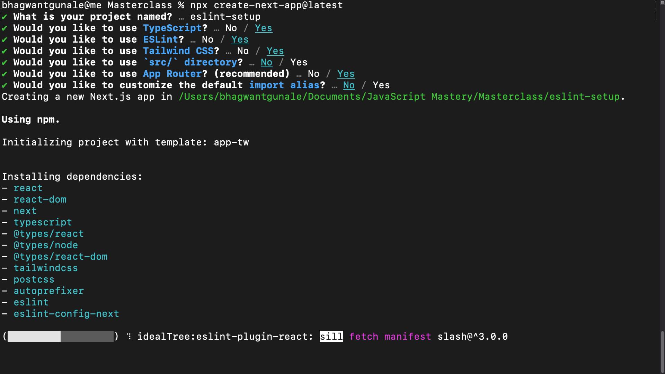Image resolution: width=665 pixels, height=374 pixels.
Task: Click the green checkmark beside project name prompt
Action: [x=5, y=17]
